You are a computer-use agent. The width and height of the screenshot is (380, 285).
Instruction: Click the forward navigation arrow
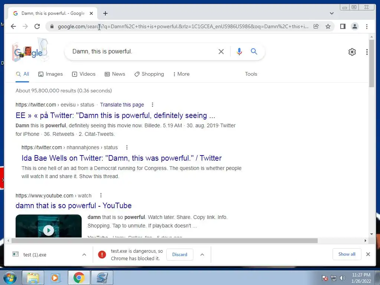point(25,26)
